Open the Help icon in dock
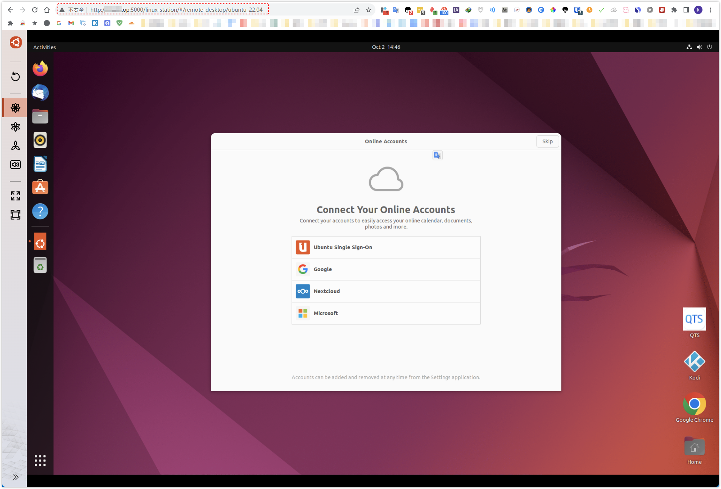721x489 pixels. click(40, 211)
